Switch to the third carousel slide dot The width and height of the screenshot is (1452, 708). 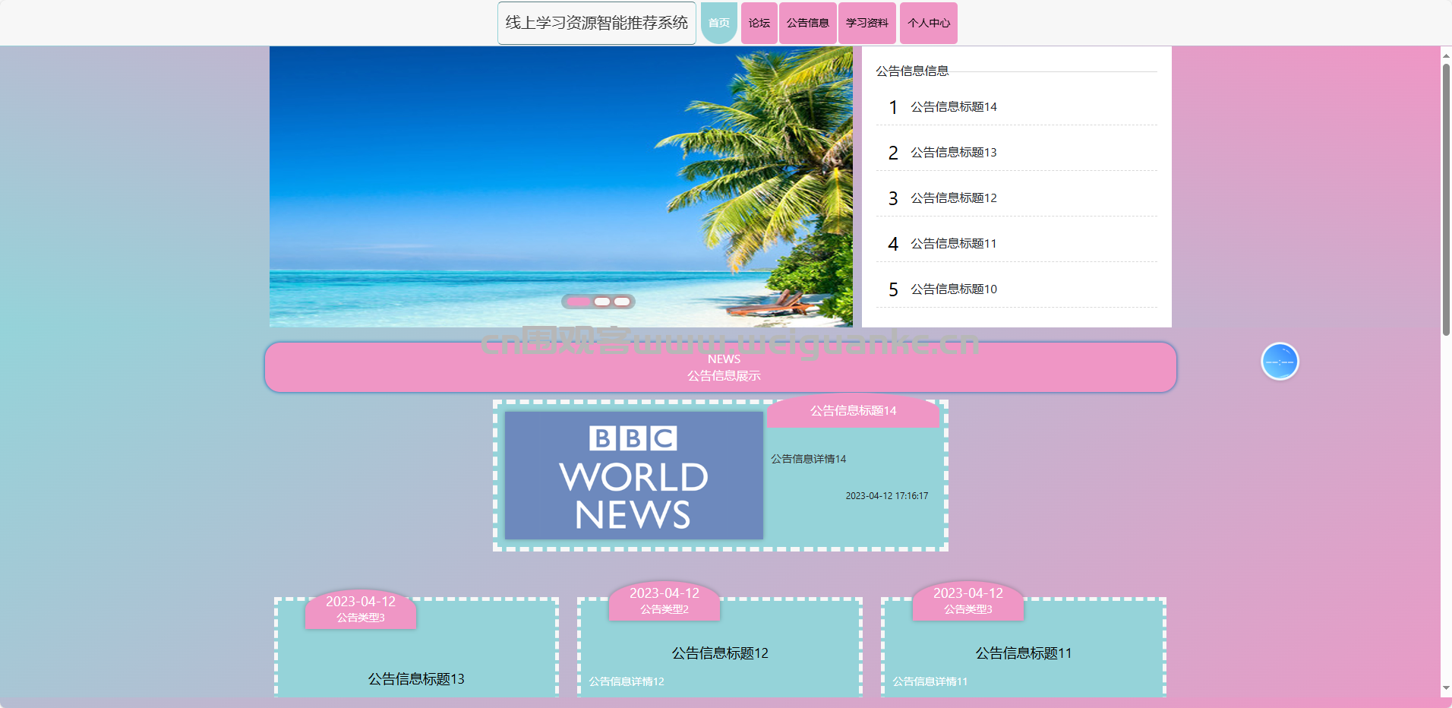coord(622,302)
